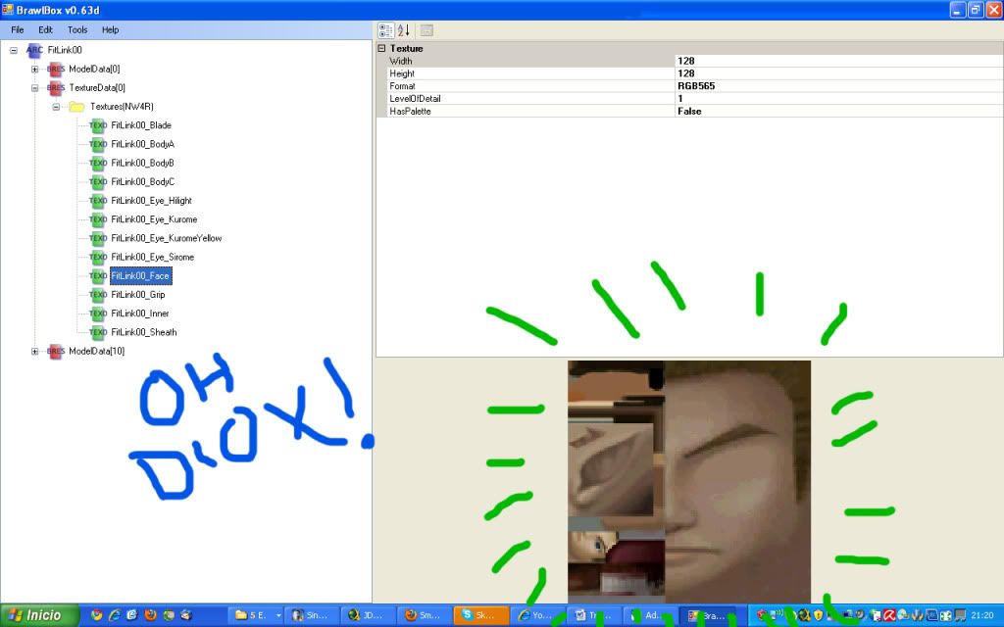Expand the ModelData[10] tree node
1004x627 pixels.
pos(35,351)
